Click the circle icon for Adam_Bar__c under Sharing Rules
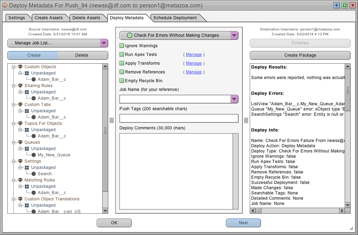358x235 pixels. [x=34, y=98]
